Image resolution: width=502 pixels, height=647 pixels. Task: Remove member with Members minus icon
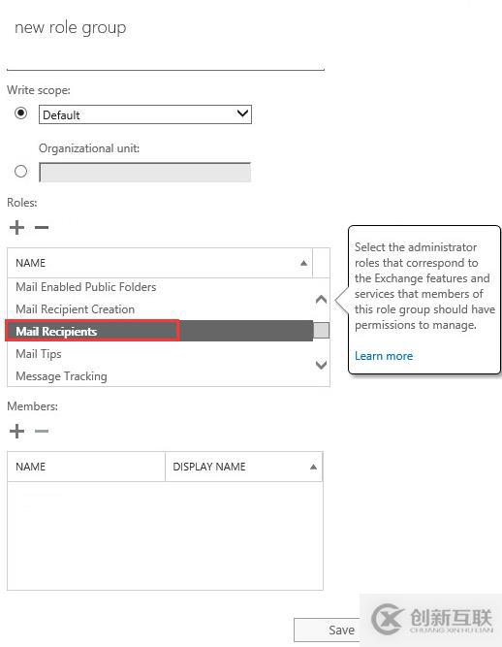click(42, 432)
